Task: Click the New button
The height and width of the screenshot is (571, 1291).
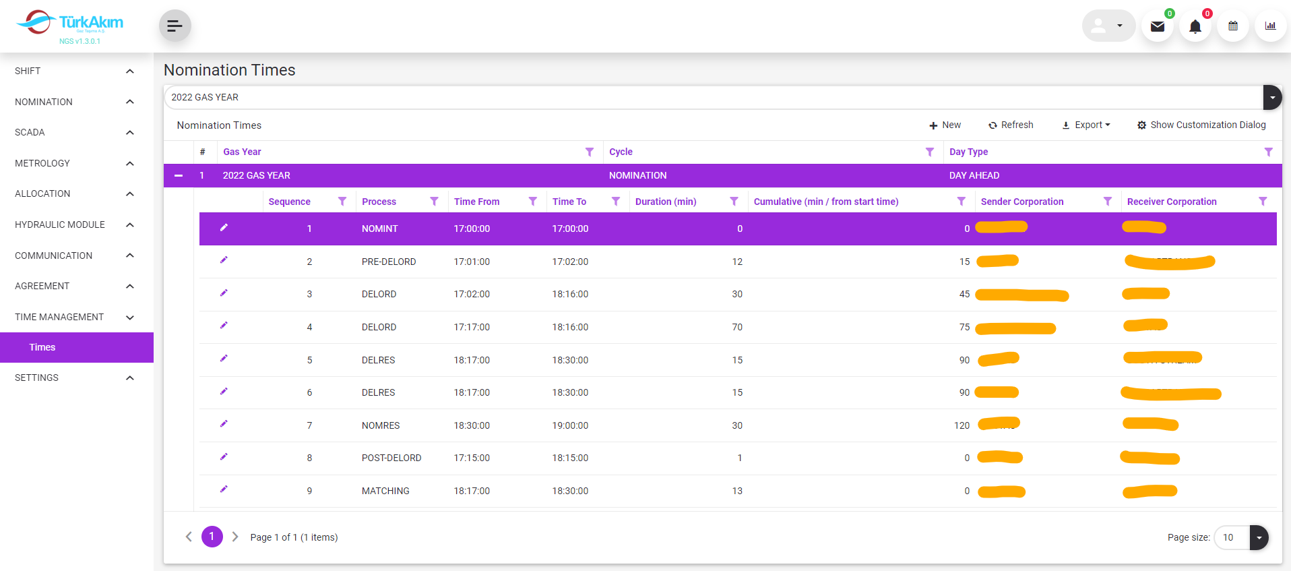Action: click(x=945, y=125)
